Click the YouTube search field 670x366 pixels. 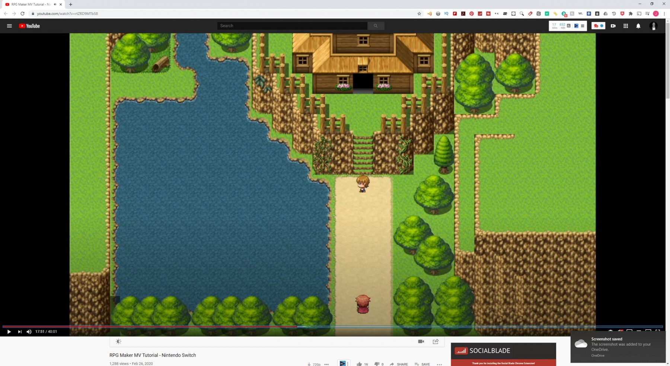(292, 26)
